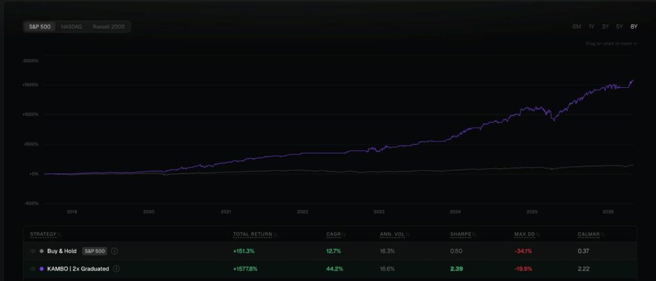
Task: Click the 16.3% annual volatility value
Action: [x=387, y=252]
